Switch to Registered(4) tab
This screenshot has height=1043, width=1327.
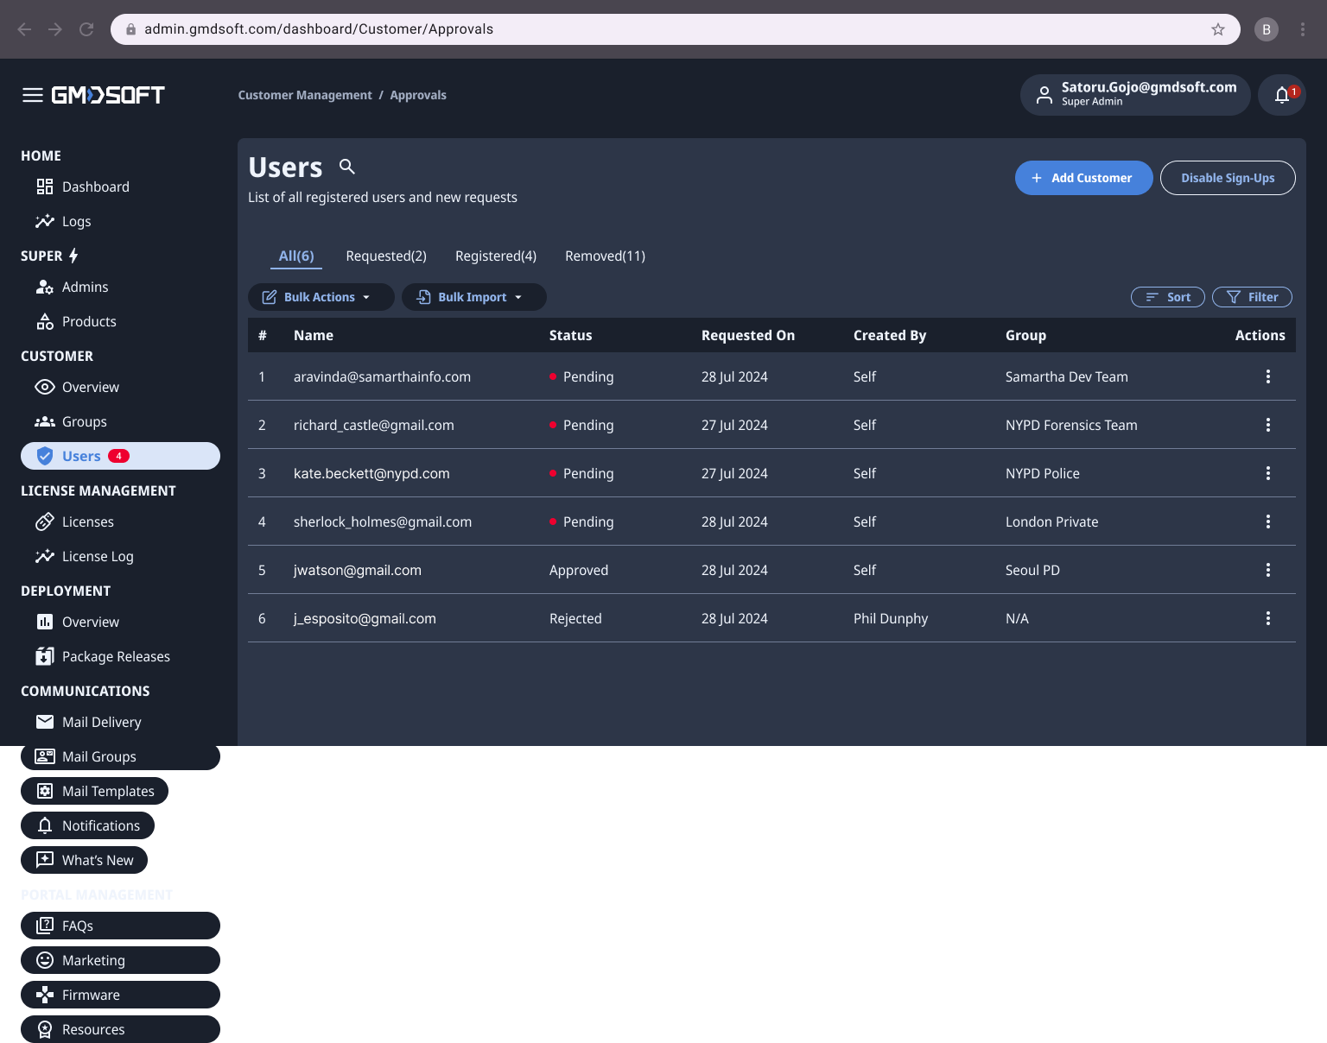(x=496, y=256)
